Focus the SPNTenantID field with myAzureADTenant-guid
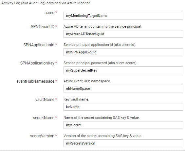 pos(123,34)
